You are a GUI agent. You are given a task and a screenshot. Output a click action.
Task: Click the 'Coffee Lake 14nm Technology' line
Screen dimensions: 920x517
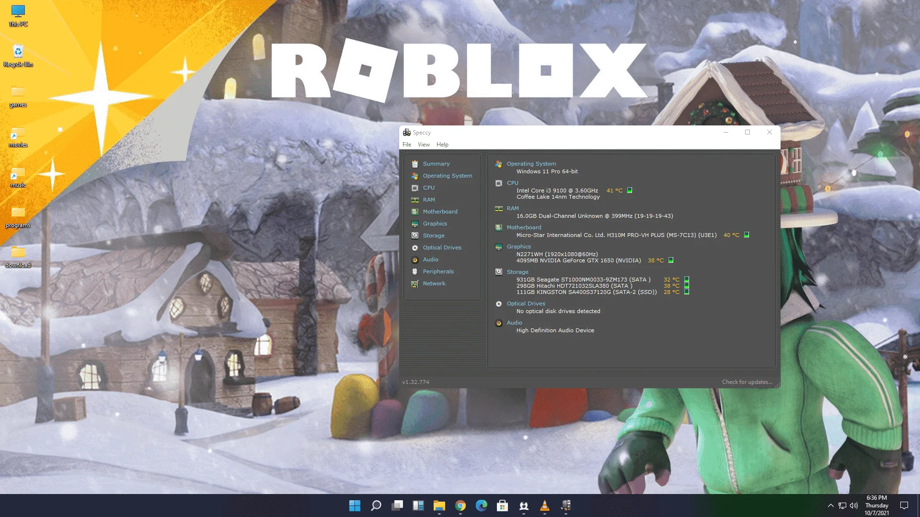(x=558, y=197)
